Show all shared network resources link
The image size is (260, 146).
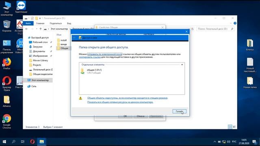[x=120, y=102]
